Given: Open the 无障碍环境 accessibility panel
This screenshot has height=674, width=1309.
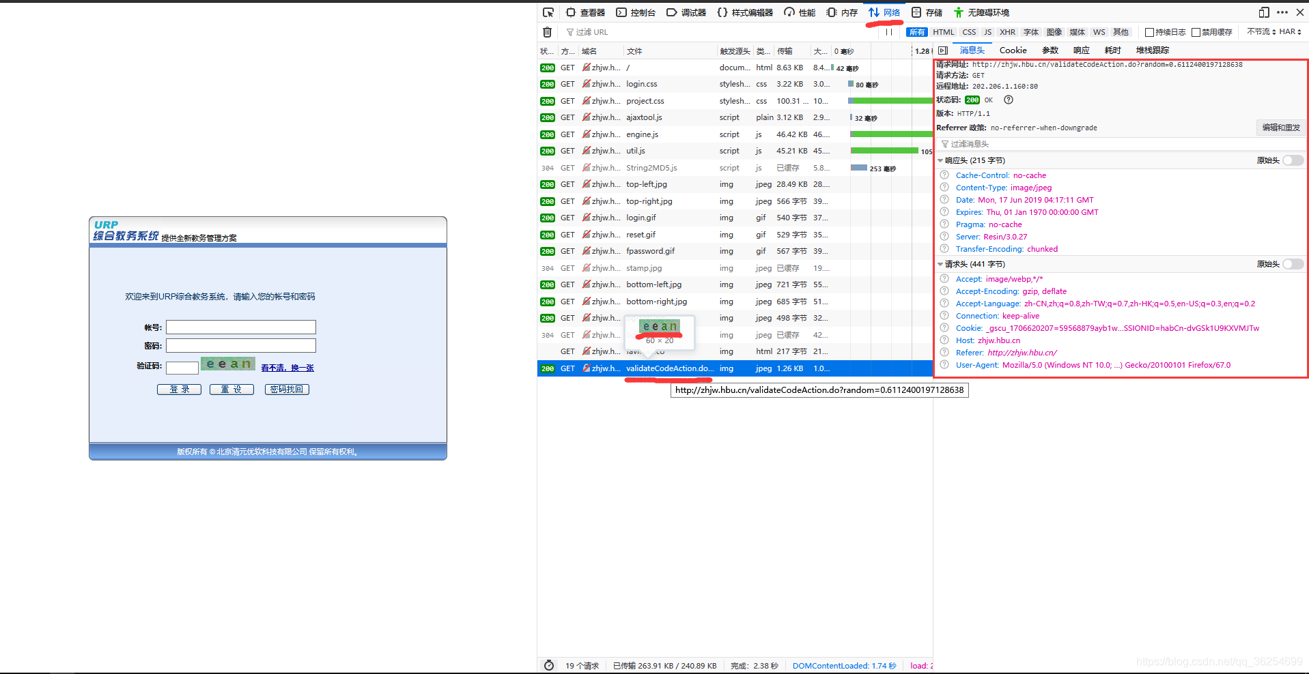Looking at the screenshot, I should coord(981,12).
